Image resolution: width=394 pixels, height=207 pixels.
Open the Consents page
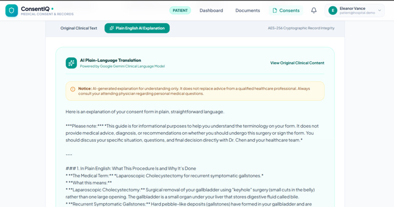(x=286, y=11)
